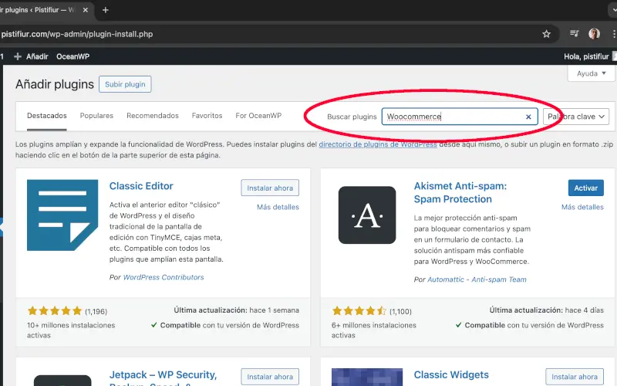The height and width of the screenshot is (386, 617).
Task: Bookmark this page with the star icon
Action: 546,34
